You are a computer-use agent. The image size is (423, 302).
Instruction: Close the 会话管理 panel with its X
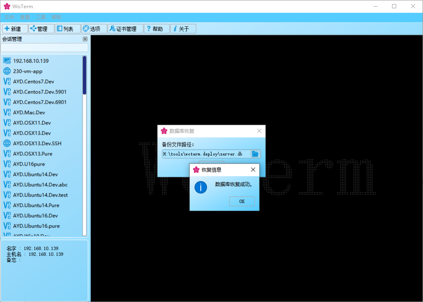[85, 38]
